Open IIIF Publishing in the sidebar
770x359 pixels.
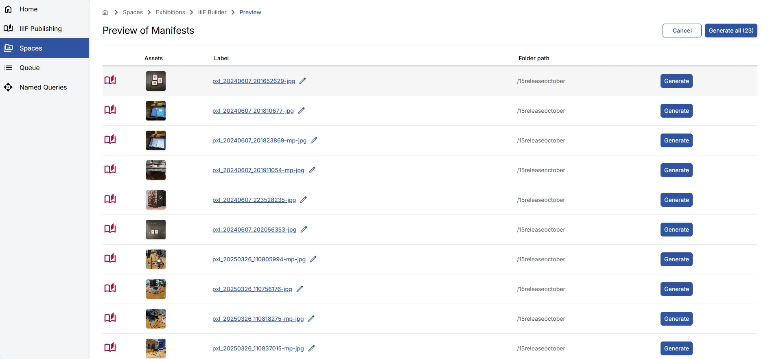[45, 28]
